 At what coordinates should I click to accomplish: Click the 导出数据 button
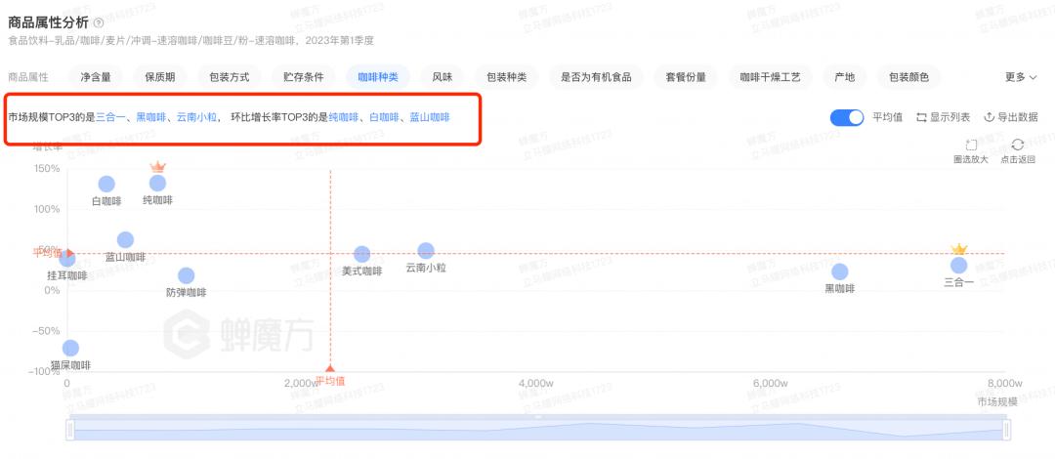click(1011, 117)
